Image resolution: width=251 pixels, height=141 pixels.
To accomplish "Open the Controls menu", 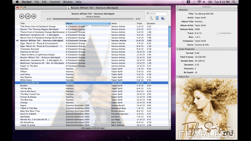I will click(55, 2).
